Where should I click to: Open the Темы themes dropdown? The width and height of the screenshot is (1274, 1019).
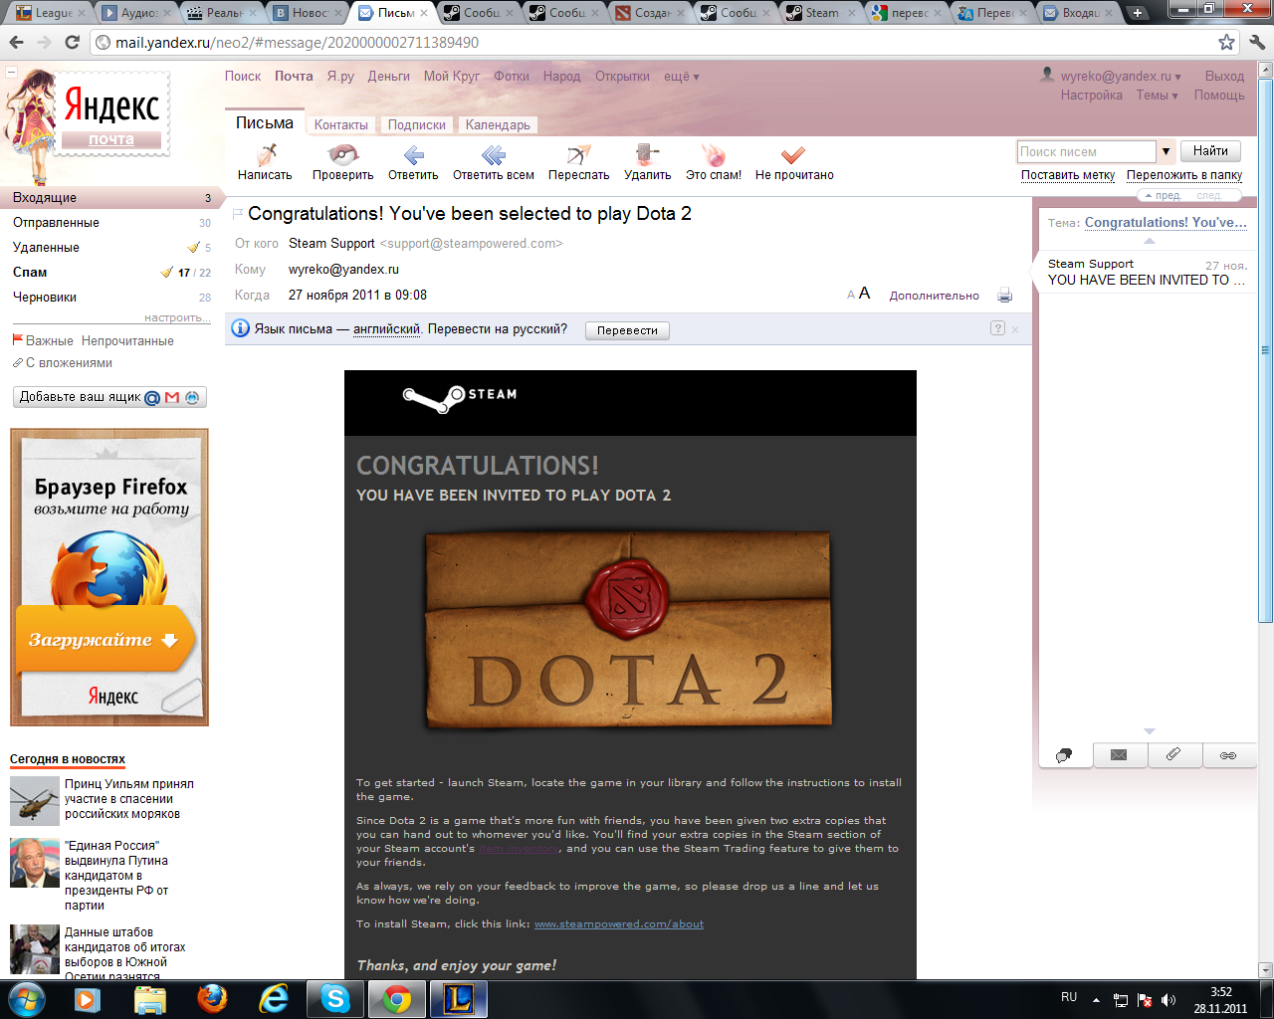1158,96
